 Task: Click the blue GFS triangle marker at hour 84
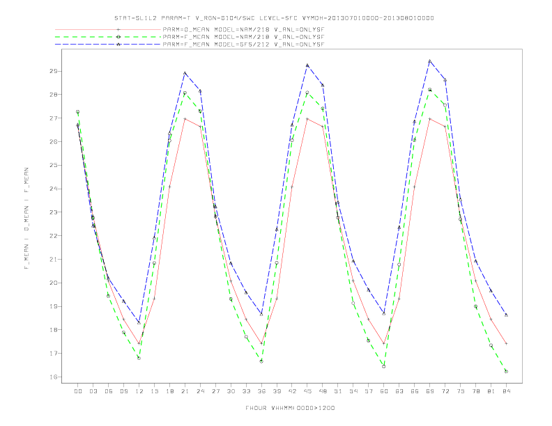506,315
